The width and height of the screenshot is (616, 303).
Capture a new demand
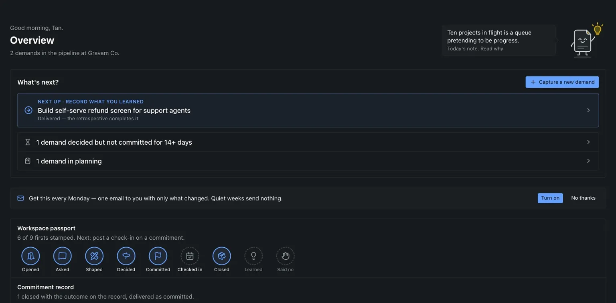(562, 82)
